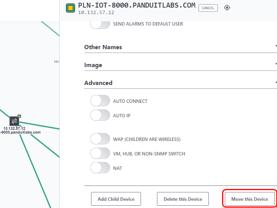The image size is (277, 208).
Task: Toggle Send Alarms to Default User
Action: 100,24
